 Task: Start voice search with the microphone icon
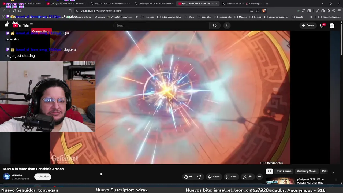tap(227, 25)
